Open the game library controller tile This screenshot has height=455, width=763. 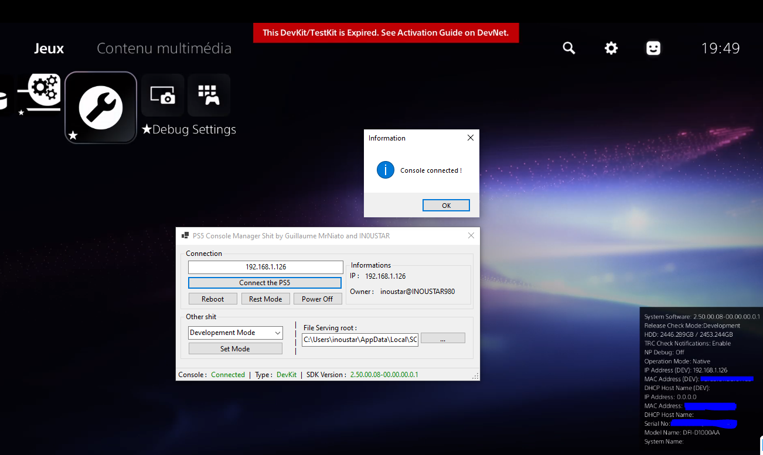click(x=209, y=95)
